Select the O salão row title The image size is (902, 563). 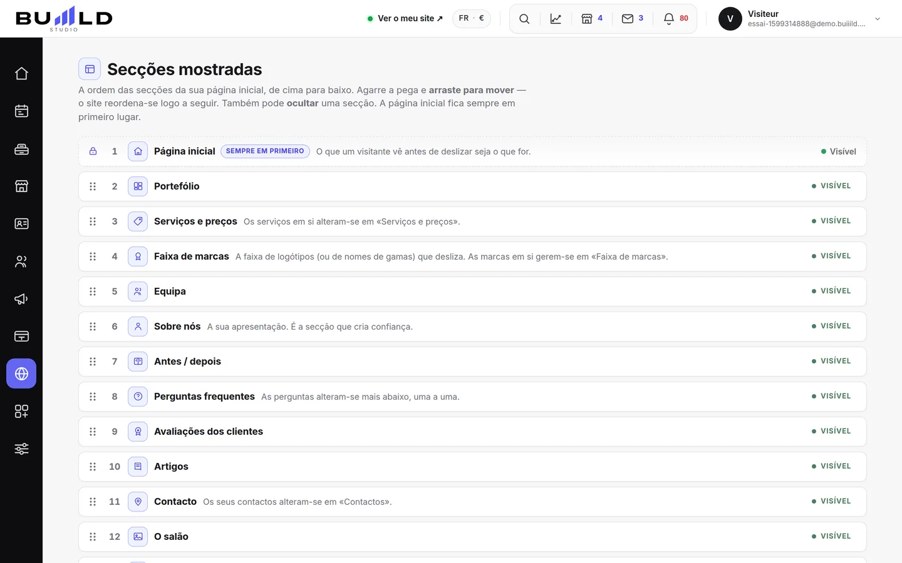pos(171,537)
